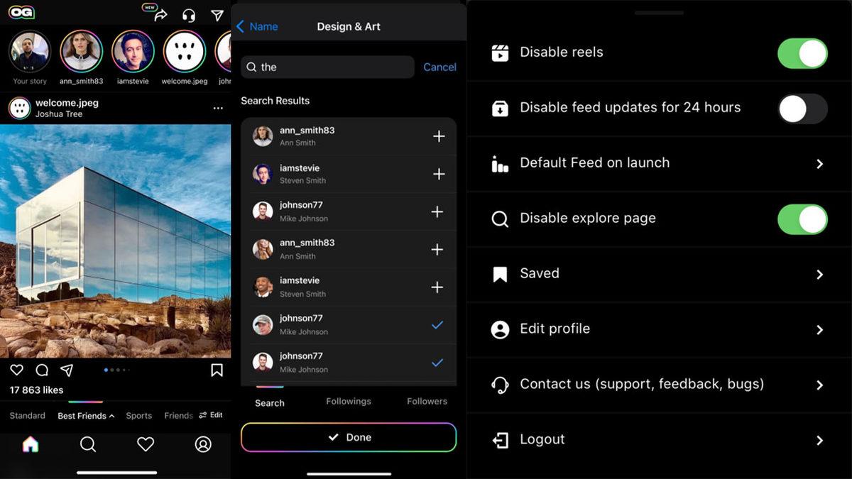This screenshot has width=852, height=479.
Task: Open the search magnifier in bottom navigation
Action: (88, 444)
